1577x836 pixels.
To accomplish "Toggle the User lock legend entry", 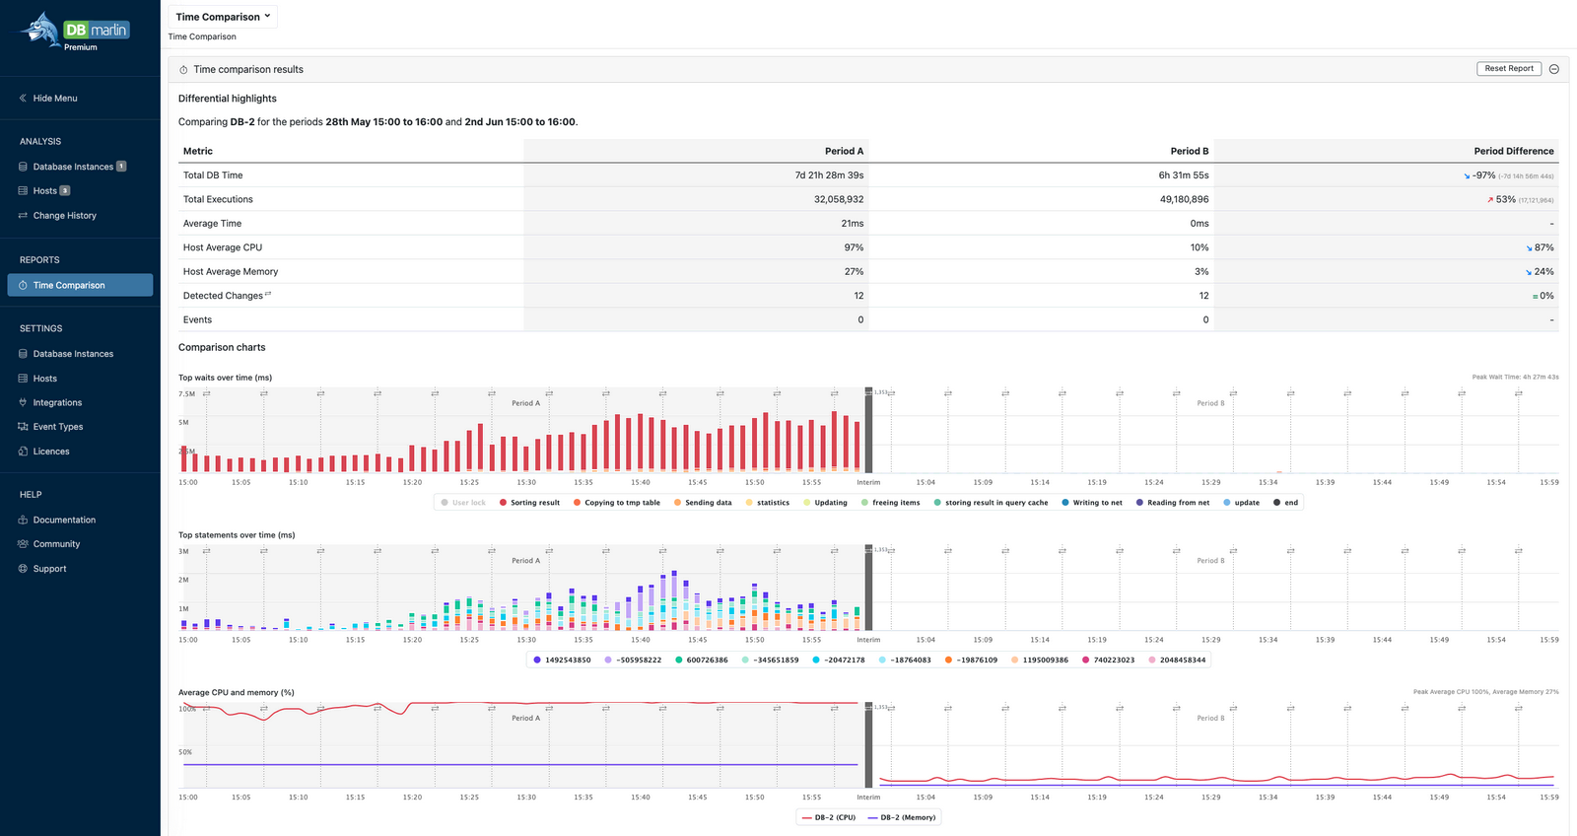I will click(x=462, y=503).
